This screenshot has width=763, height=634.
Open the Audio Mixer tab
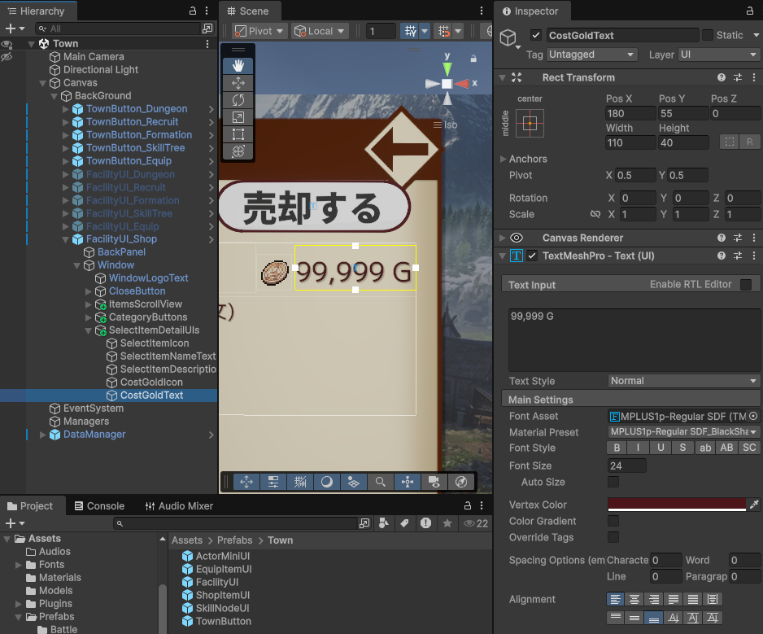179,505
